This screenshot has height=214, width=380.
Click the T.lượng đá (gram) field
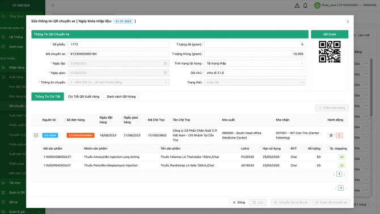(x=255, y=44)
